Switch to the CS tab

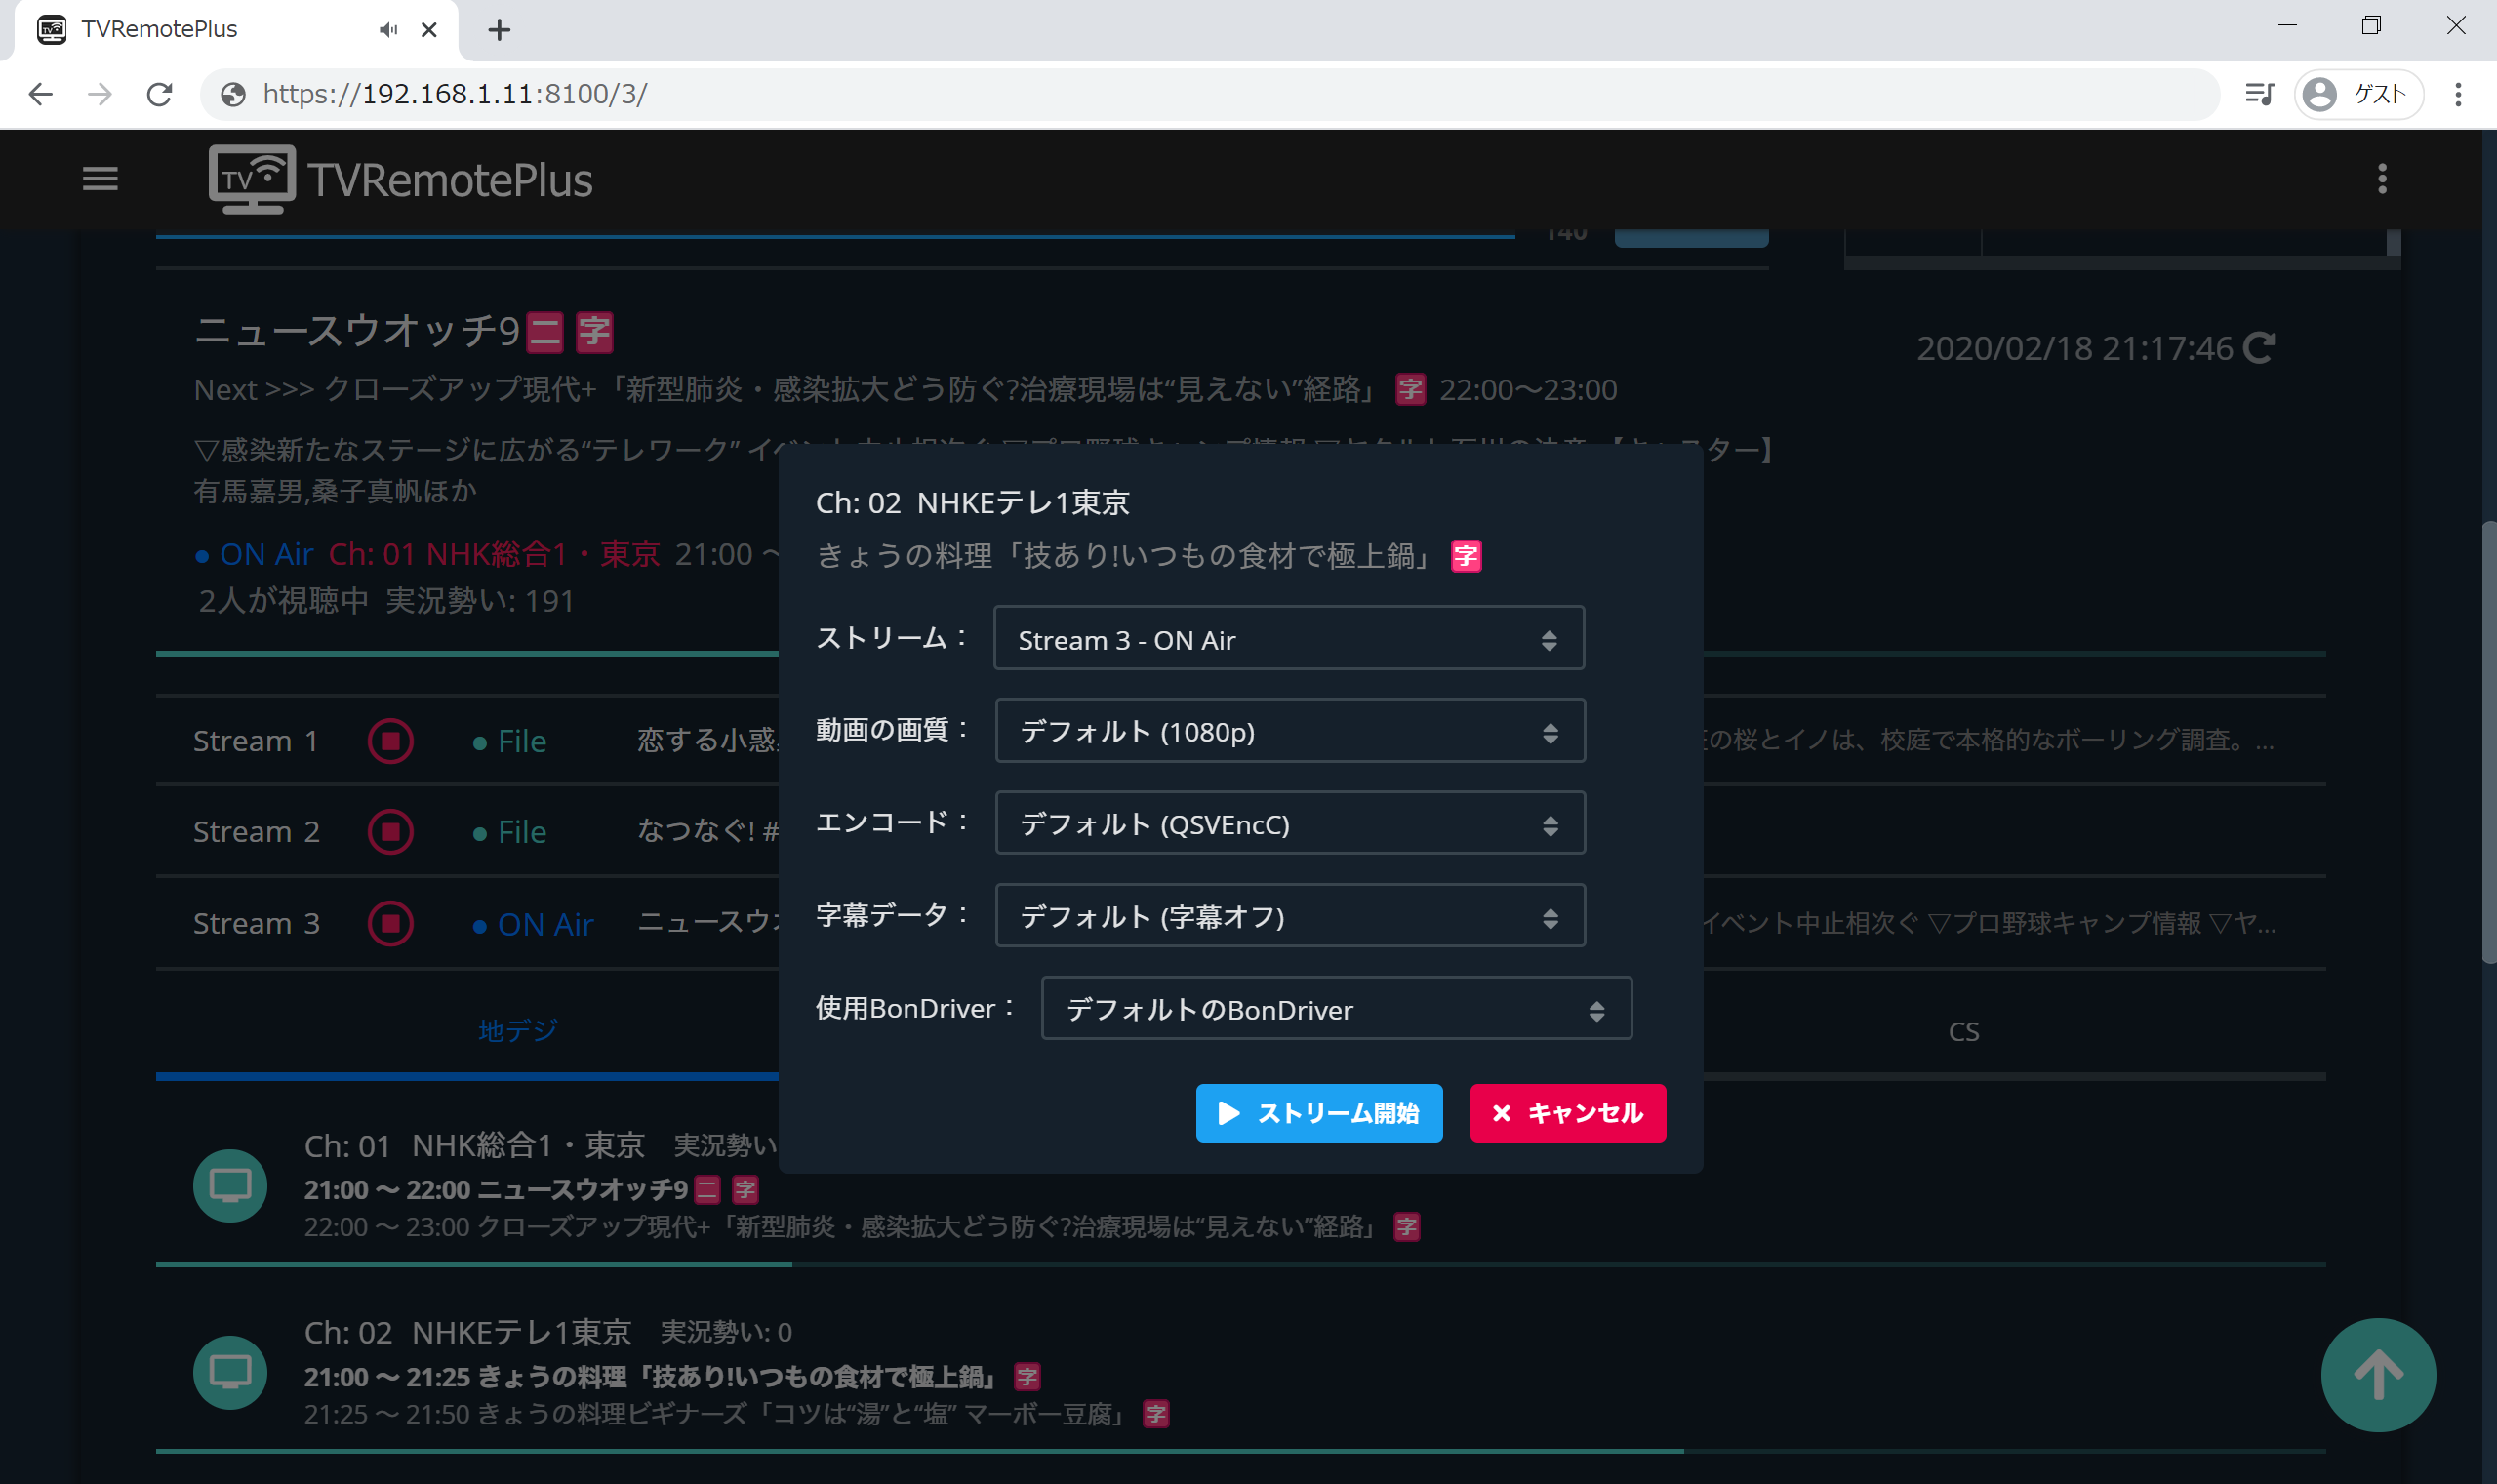click(x=1963, y=1031)
